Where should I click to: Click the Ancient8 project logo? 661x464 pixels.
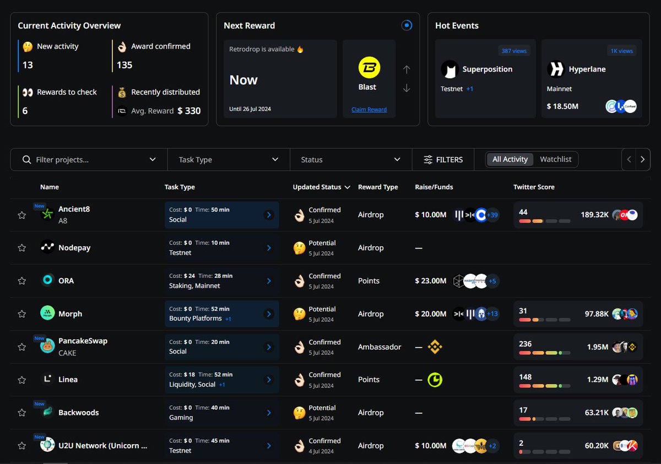(47, 214)
